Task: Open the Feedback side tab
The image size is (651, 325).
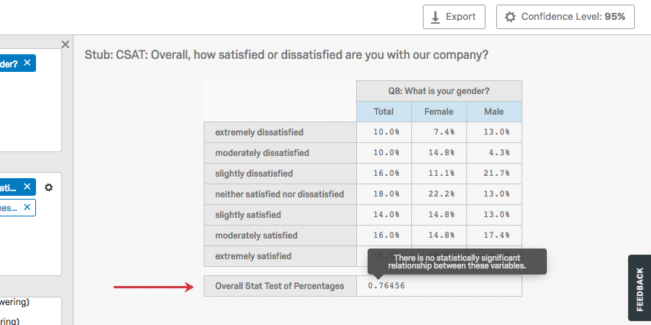Action: pos(640,289)
